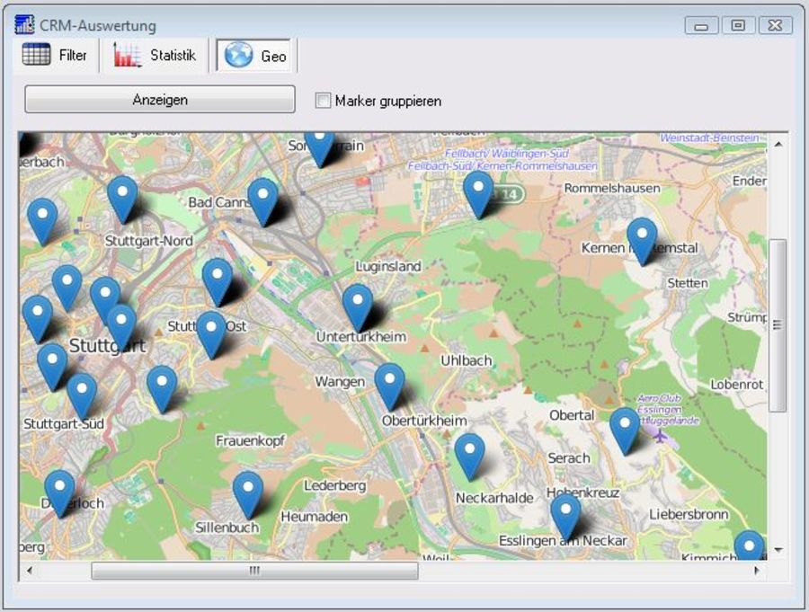This screenshot has width=809, height=612.
Task: Click the marker above Sillenbuch
Action: (248, 494)
